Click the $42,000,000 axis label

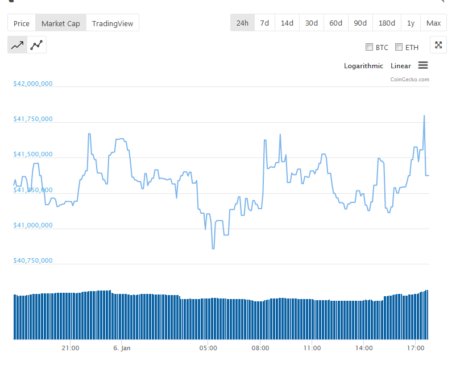(x=33, y=84)
